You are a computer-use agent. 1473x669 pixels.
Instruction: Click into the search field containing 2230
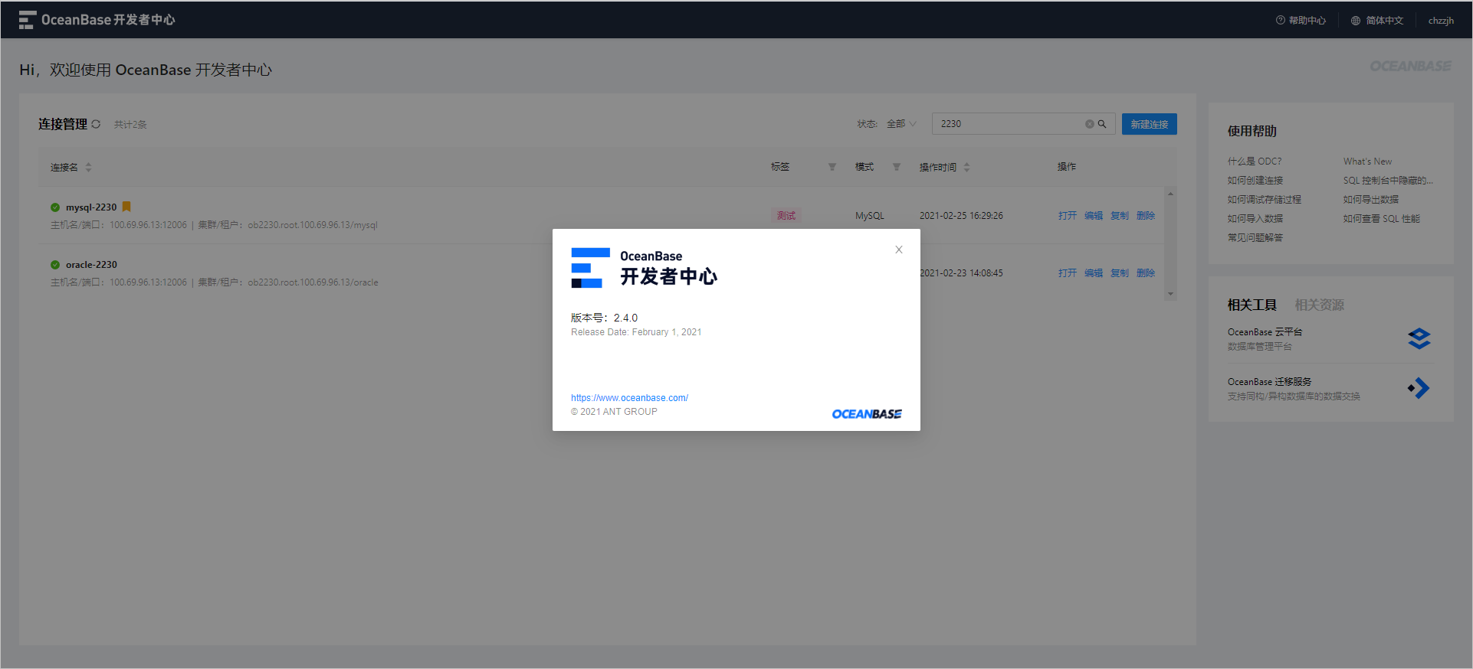coord(1010,124)
